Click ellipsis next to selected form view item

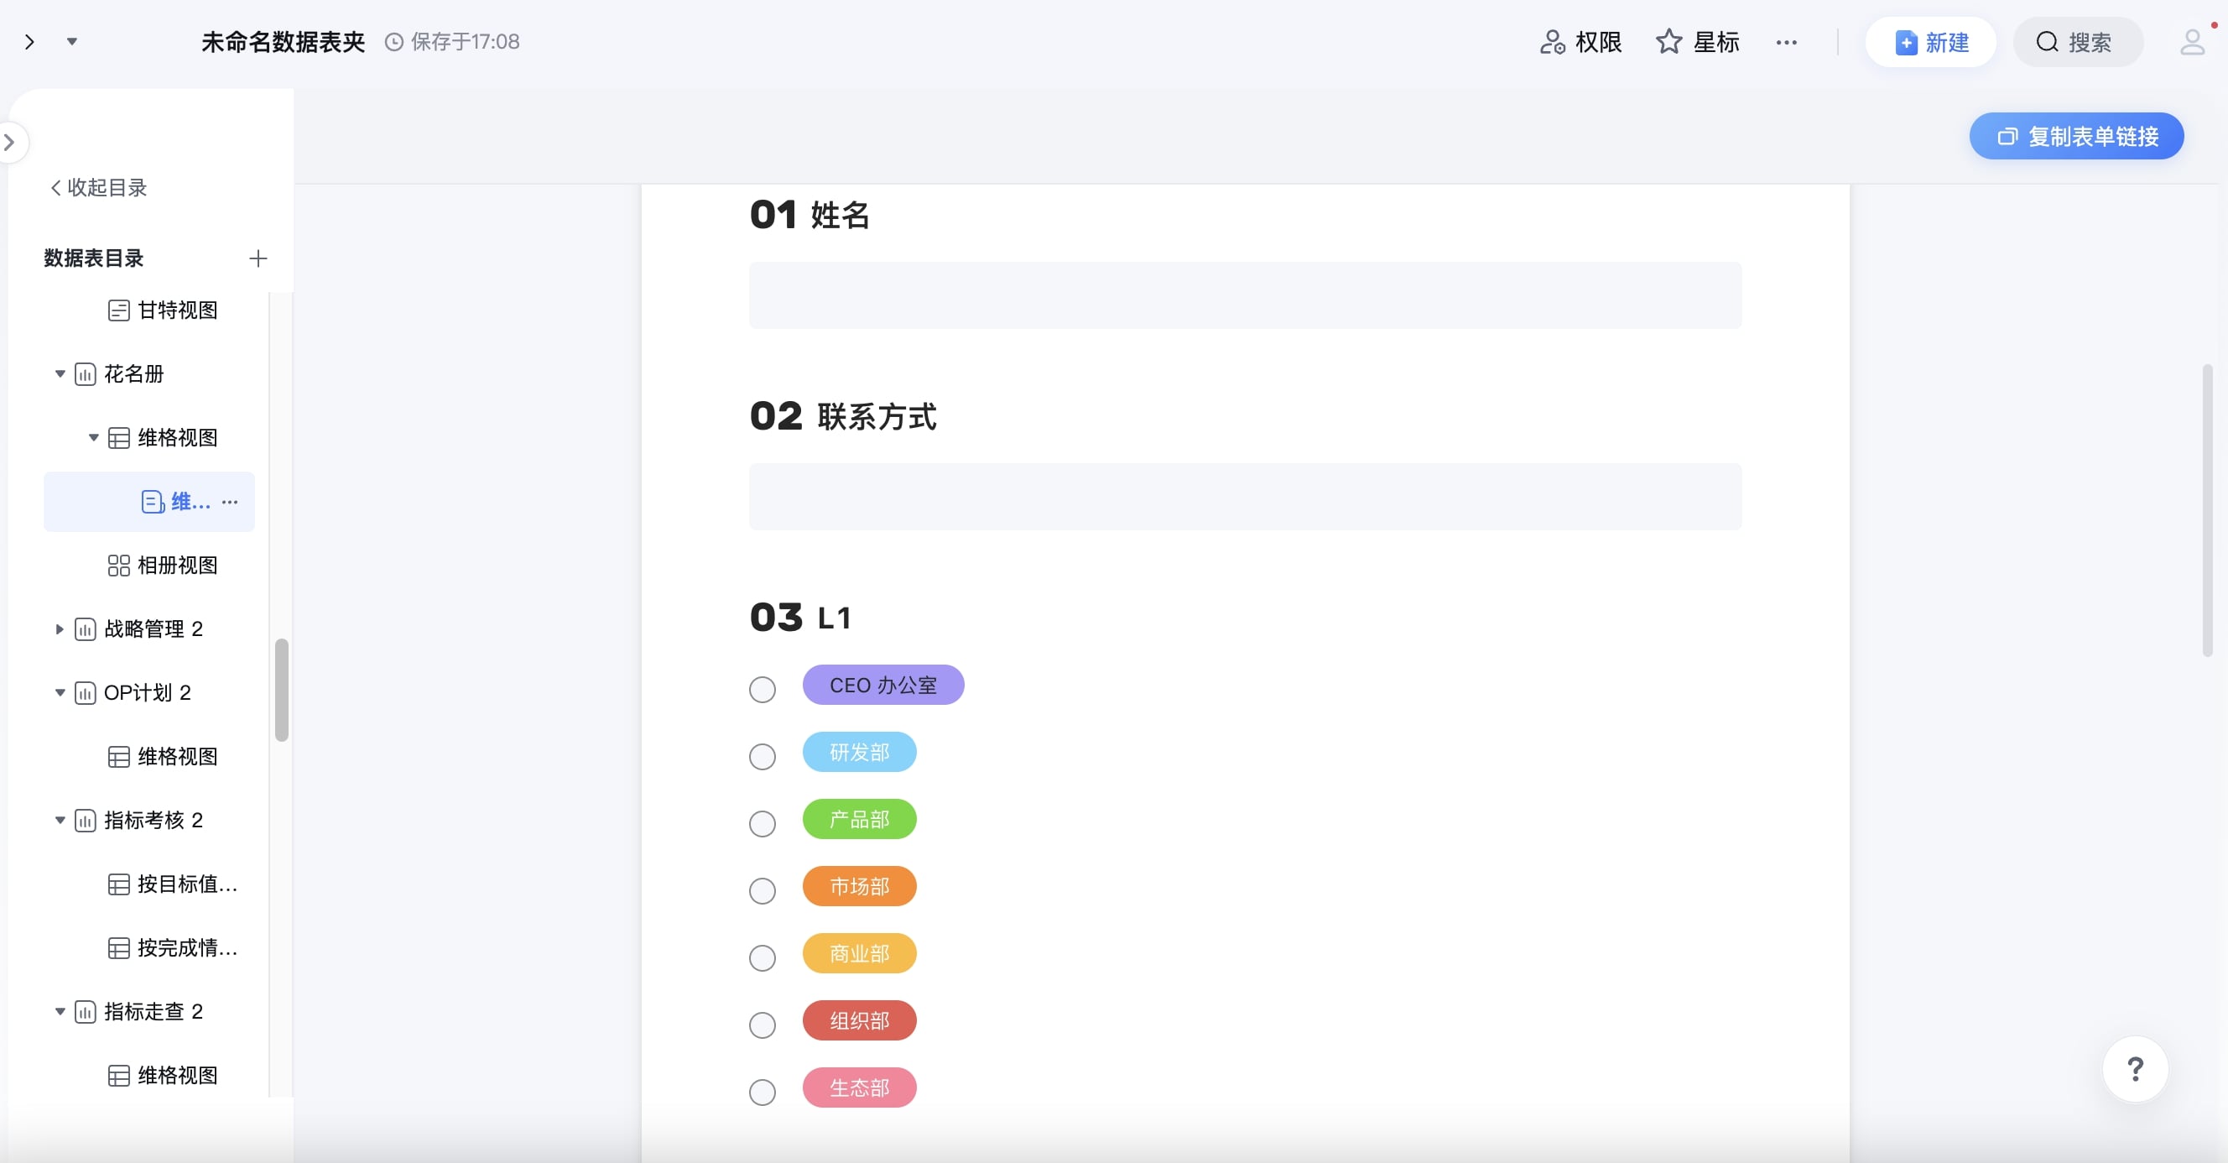pos(230,502)
